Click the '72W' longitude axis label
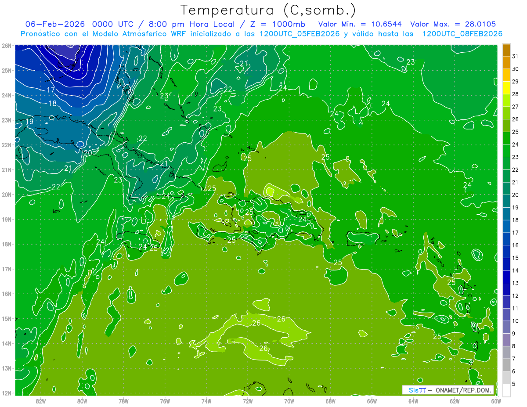The width and height of the screenshot is (527, 407). [x=248, y=401]
